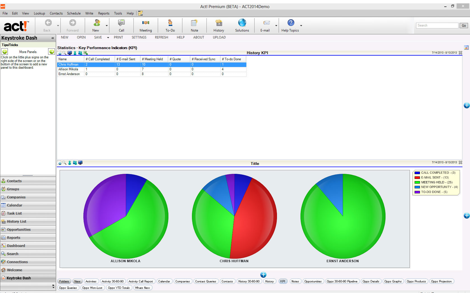
Task: Open the Whats New tab
Action: tap(142, 288)
